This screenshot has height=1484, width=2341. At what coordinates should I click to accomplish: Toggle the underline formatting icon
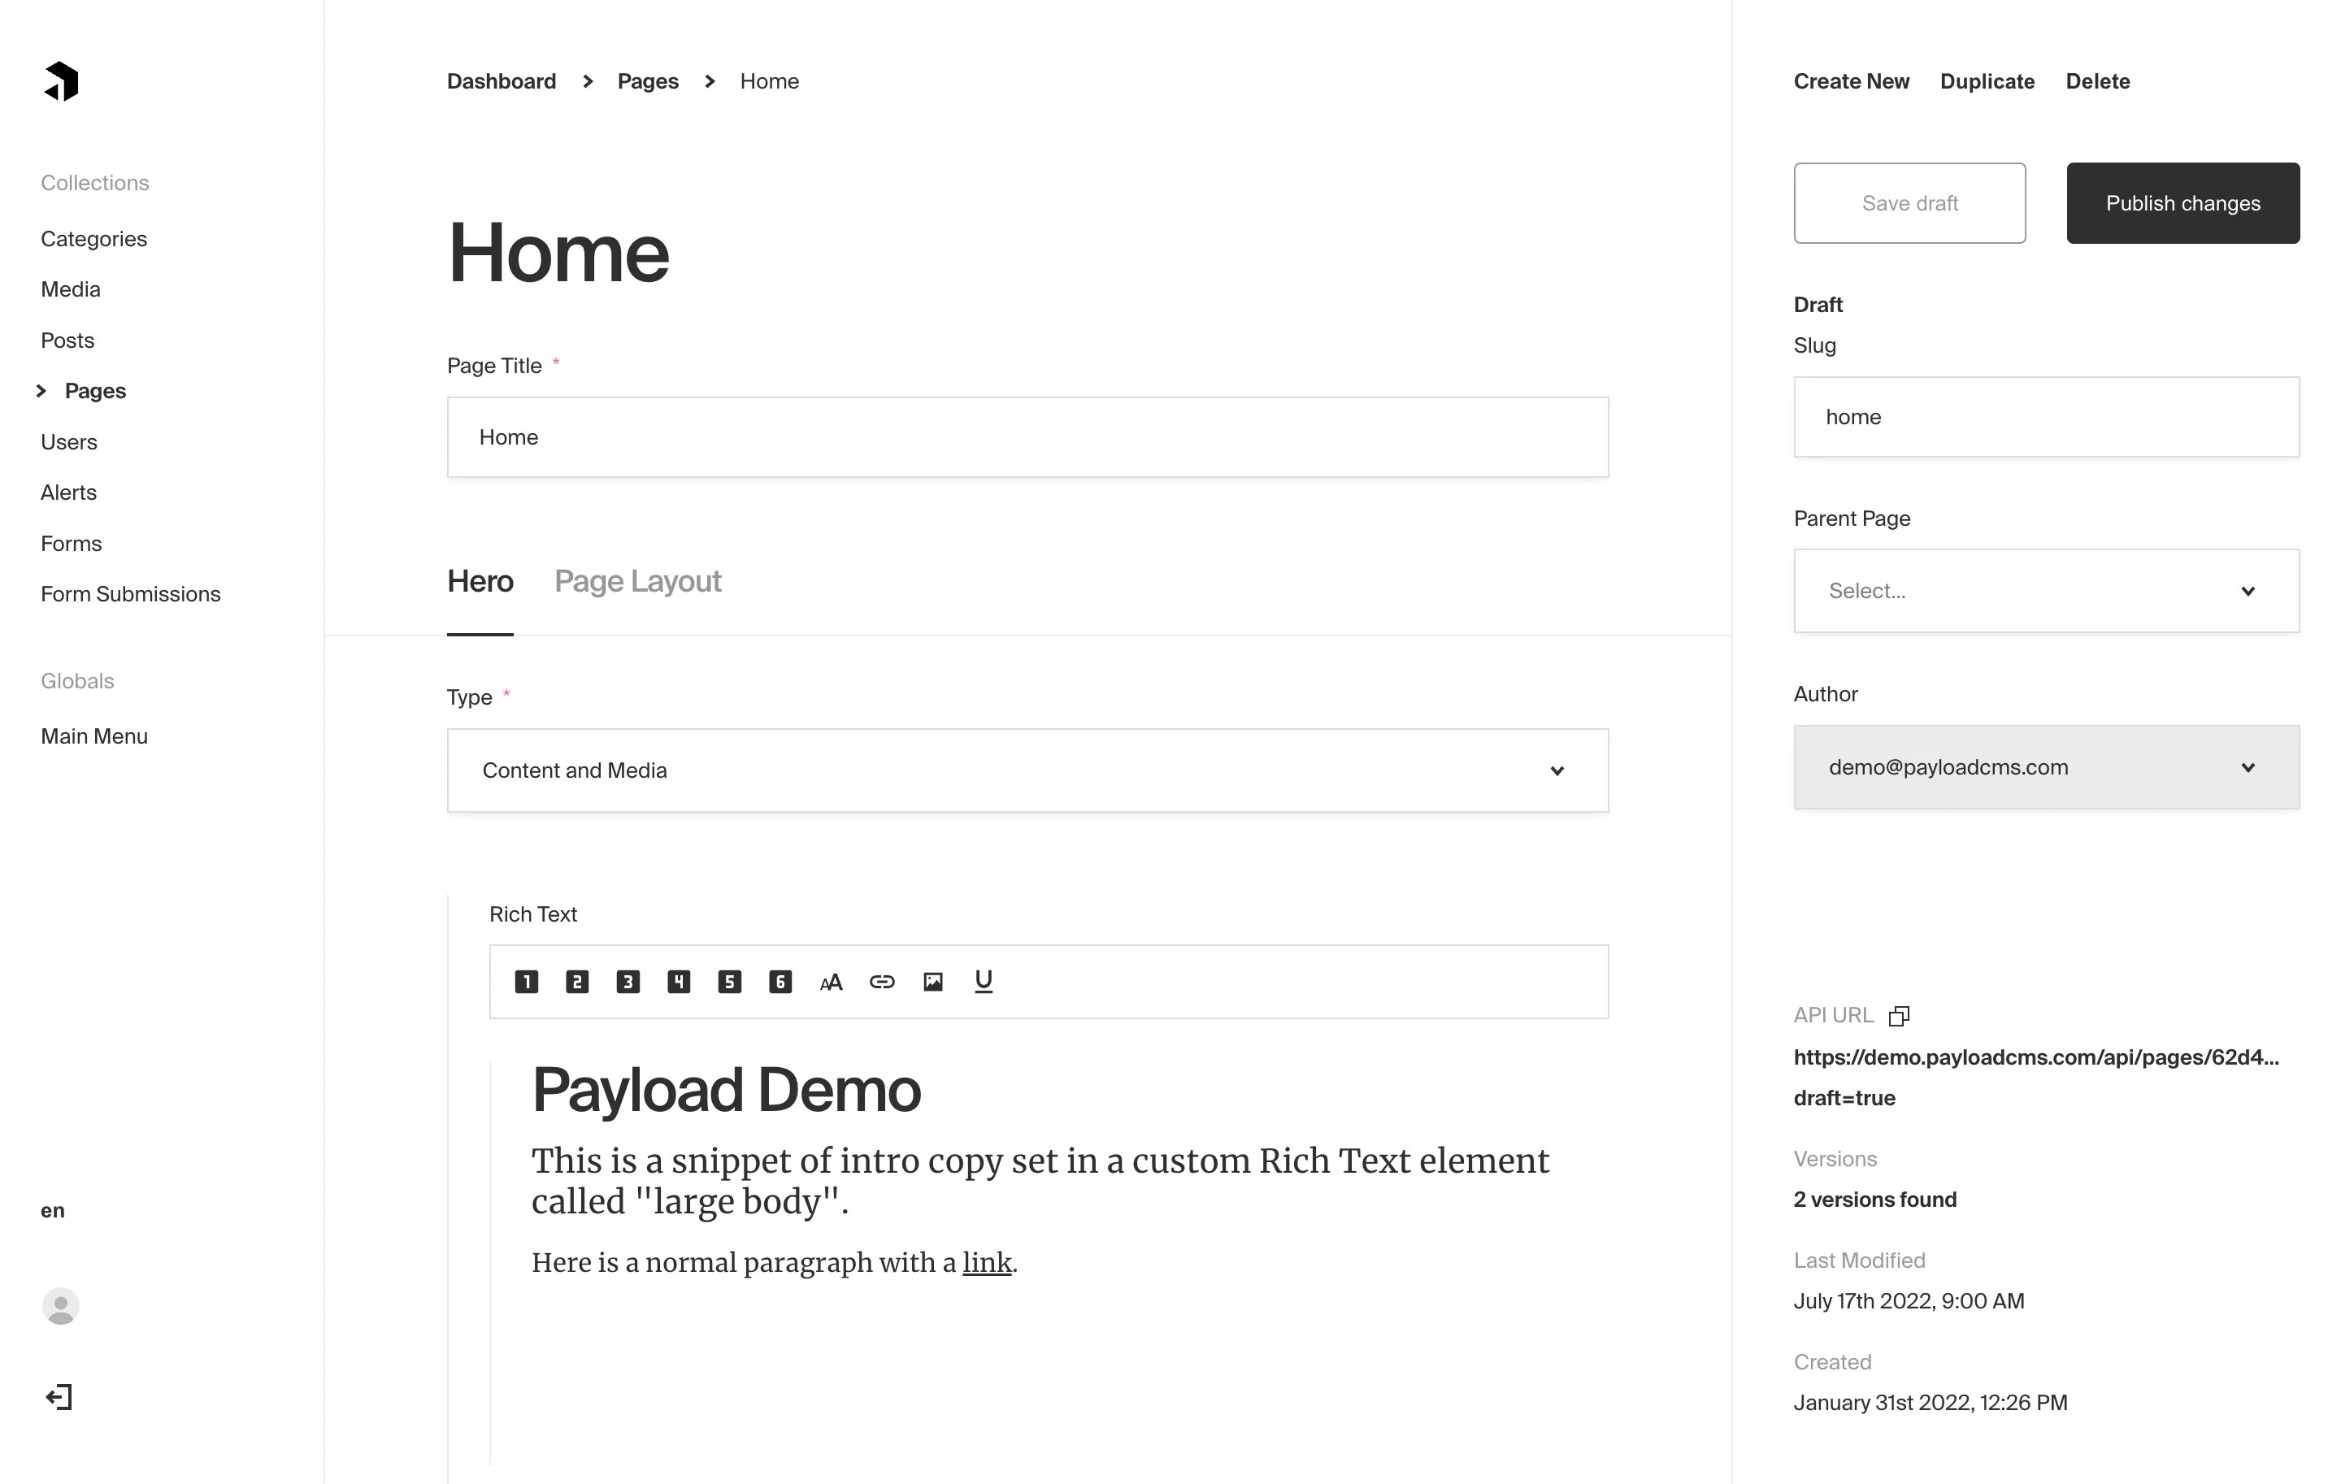(984, 981)
